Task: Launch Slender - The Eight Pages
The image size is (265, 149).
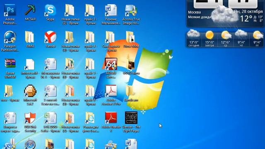Action: click(x=131, y=122)
